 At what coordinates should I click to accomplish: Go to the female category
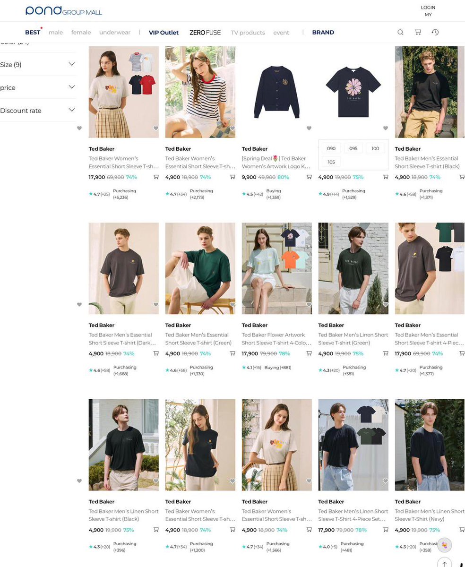click(81, 33)
